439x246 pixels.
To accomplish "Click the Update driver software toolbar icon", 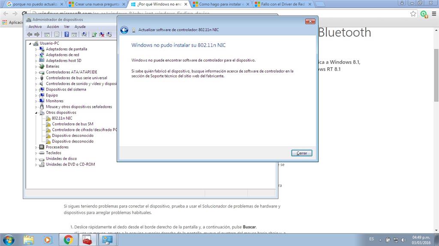I will tap(94, 34).
